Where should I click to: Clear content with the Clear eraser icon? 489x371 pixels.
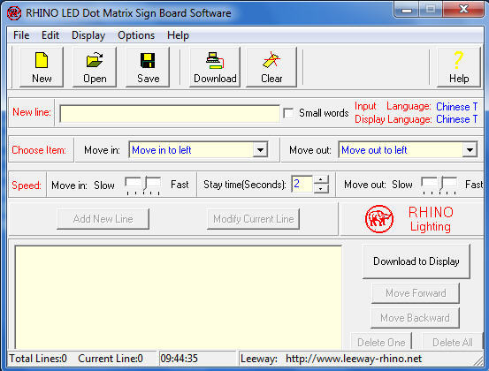click(271, 60)
